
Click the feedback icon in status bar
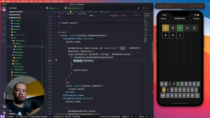pyautogui.click(x=147, y=117)
